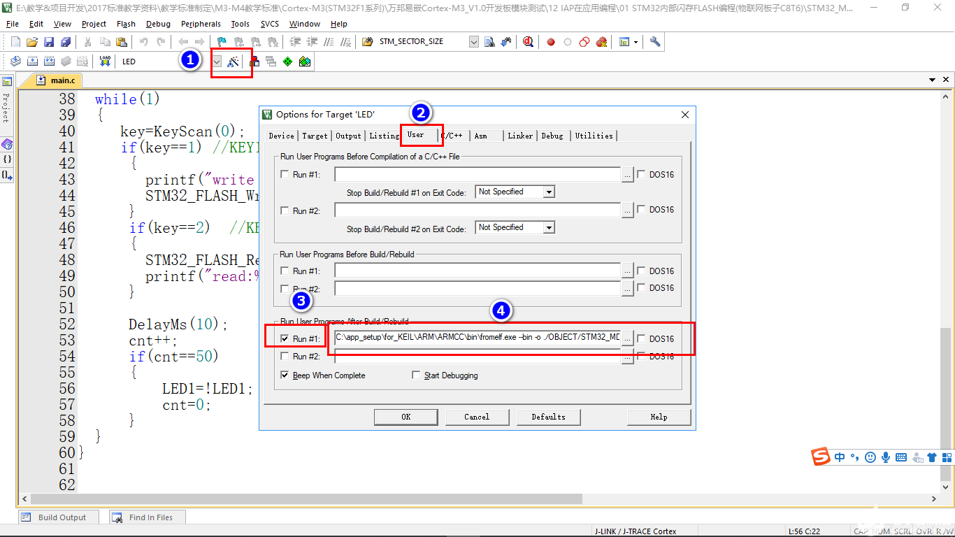Click the Download (LOAD) to flash icon

click(105, 62)
